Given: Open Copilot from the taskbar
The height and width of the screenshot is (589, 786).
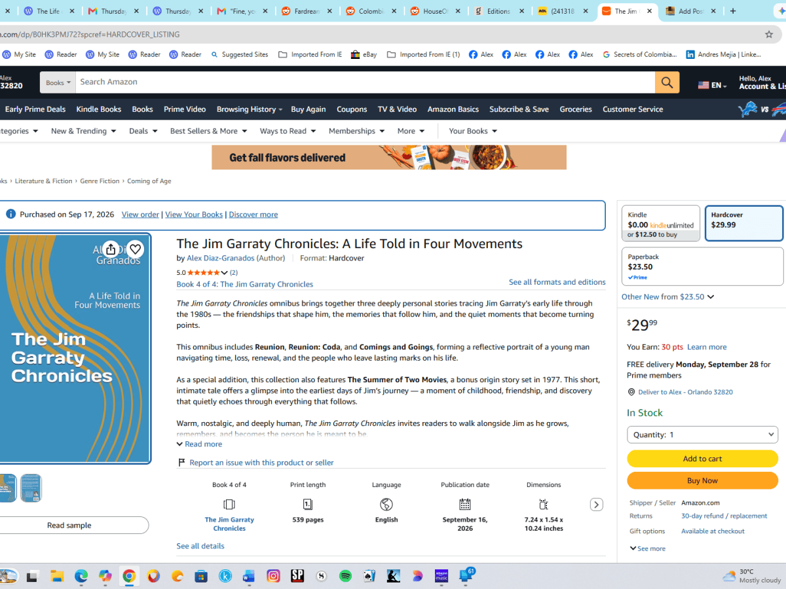Looking at the screenshot, I should click(x=105, y=576).
